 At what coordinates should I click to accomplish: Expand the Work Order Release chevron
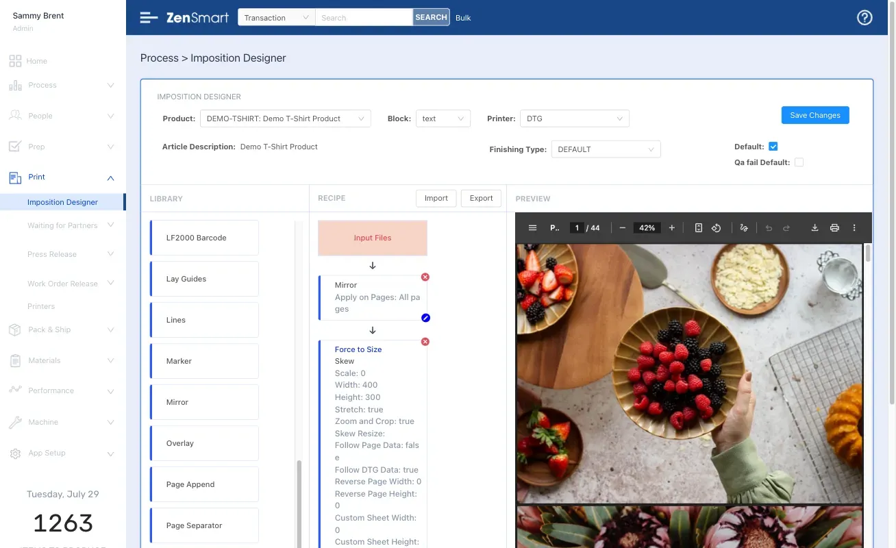[x=111, y=284]
